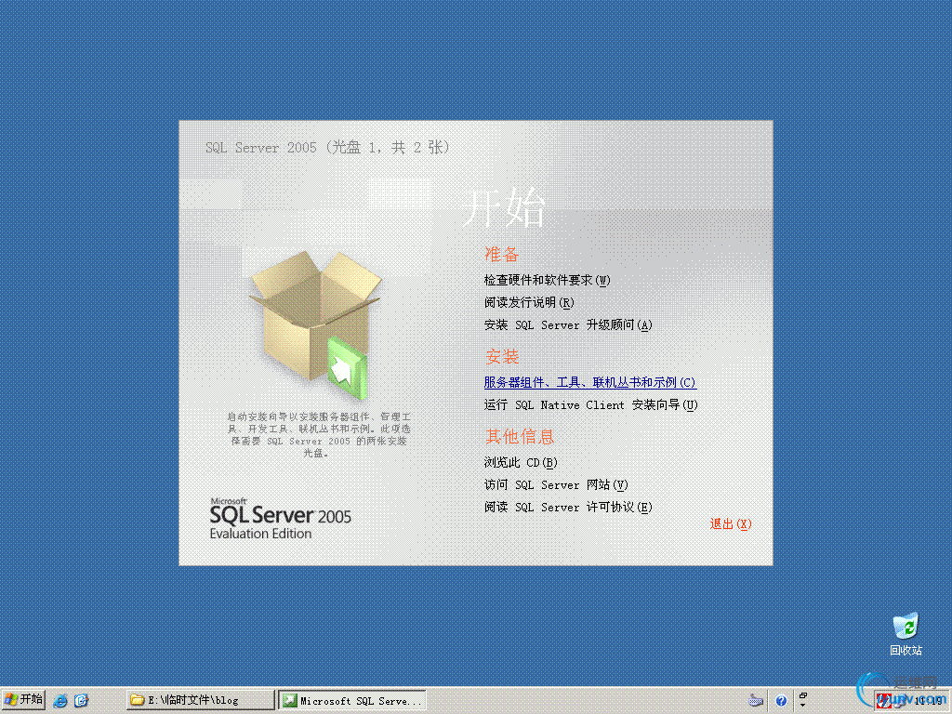Open 阅读发行说明(R)

coord(528,302)
